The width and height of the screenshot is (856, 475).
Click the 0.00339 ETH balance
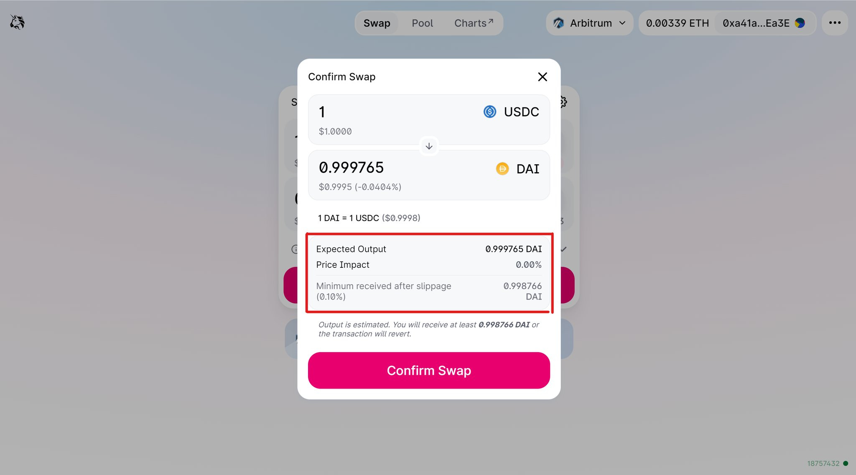678,23
